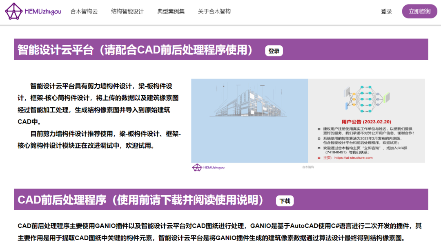Open the 关于合木智构 menu item

point(214,11)
